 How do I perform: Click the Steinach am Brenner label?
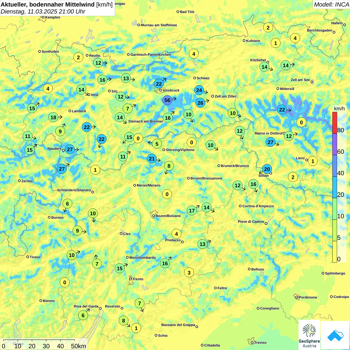tap(146, 121)
